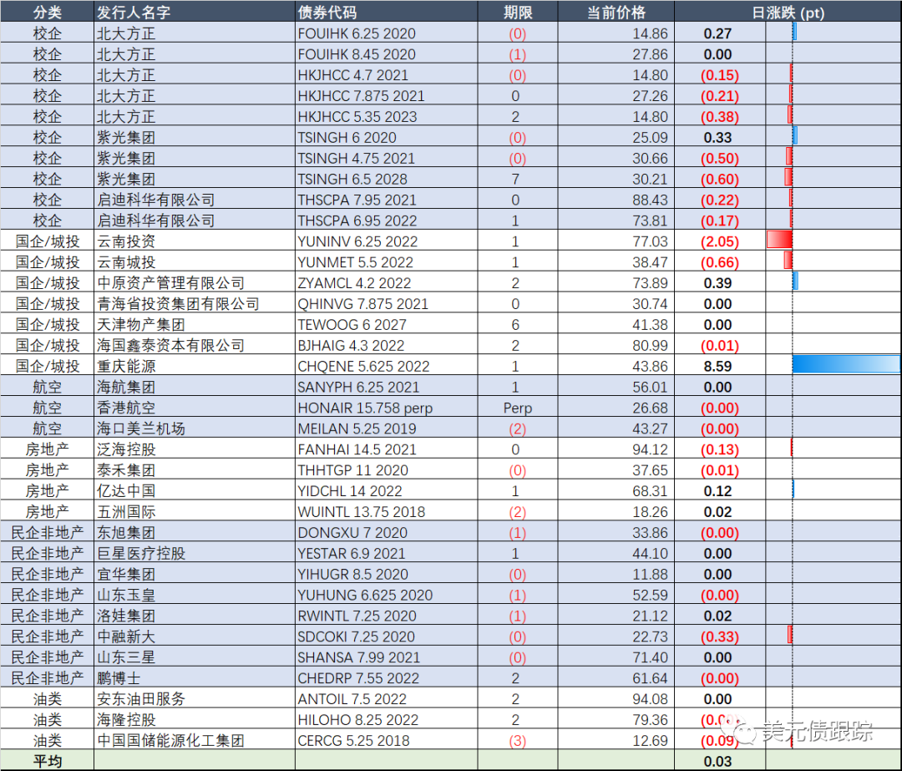Click issuer name 香港航空

point(126,408)
